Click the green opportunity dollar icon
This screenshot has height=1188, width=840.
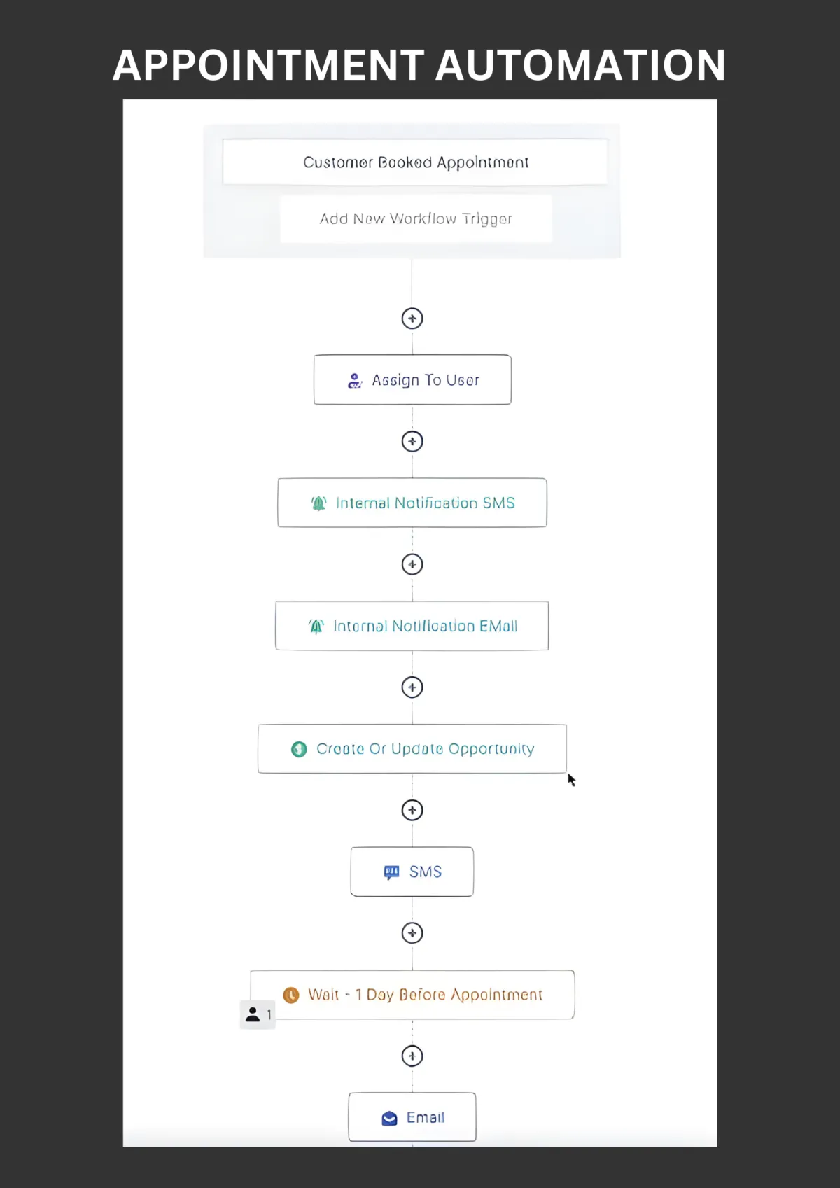tap(299, 749)
